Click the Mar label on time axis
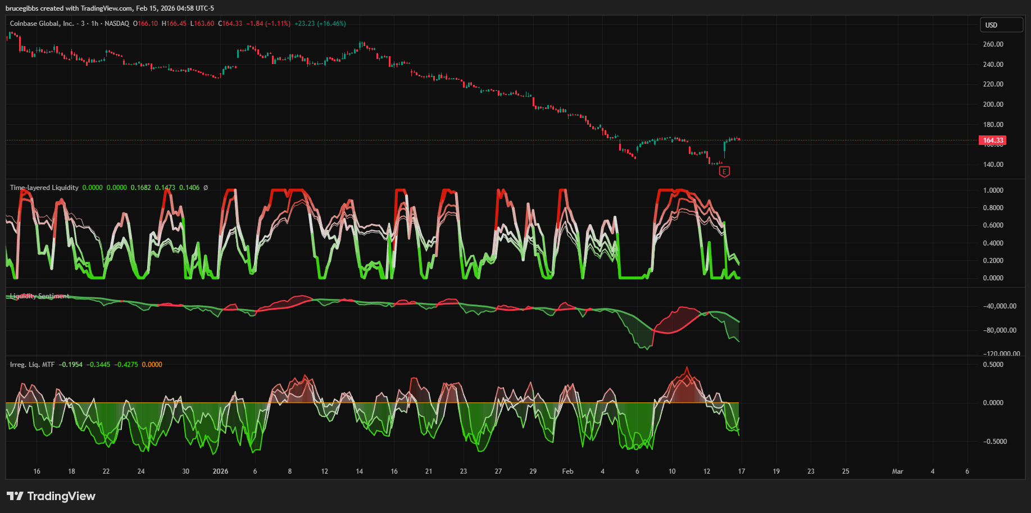 [897, 471]
